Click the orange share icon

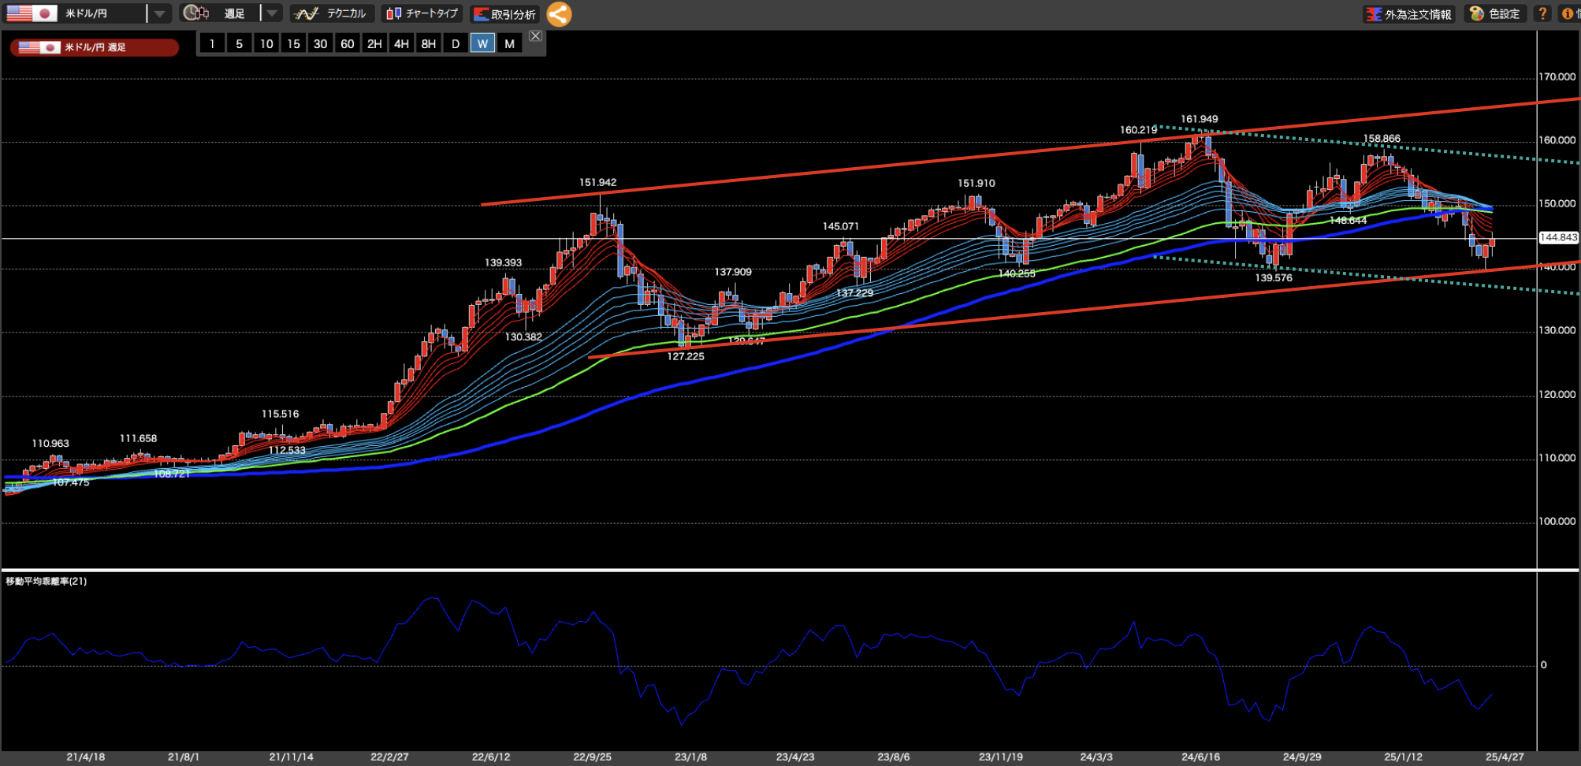[x=559, y=13]
